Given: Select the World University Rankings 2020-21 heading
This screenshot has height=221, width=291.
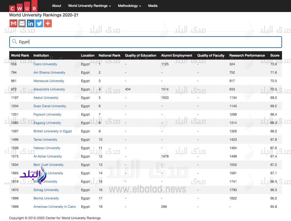Looking at the screenshot, I should [x=44, y=15].
